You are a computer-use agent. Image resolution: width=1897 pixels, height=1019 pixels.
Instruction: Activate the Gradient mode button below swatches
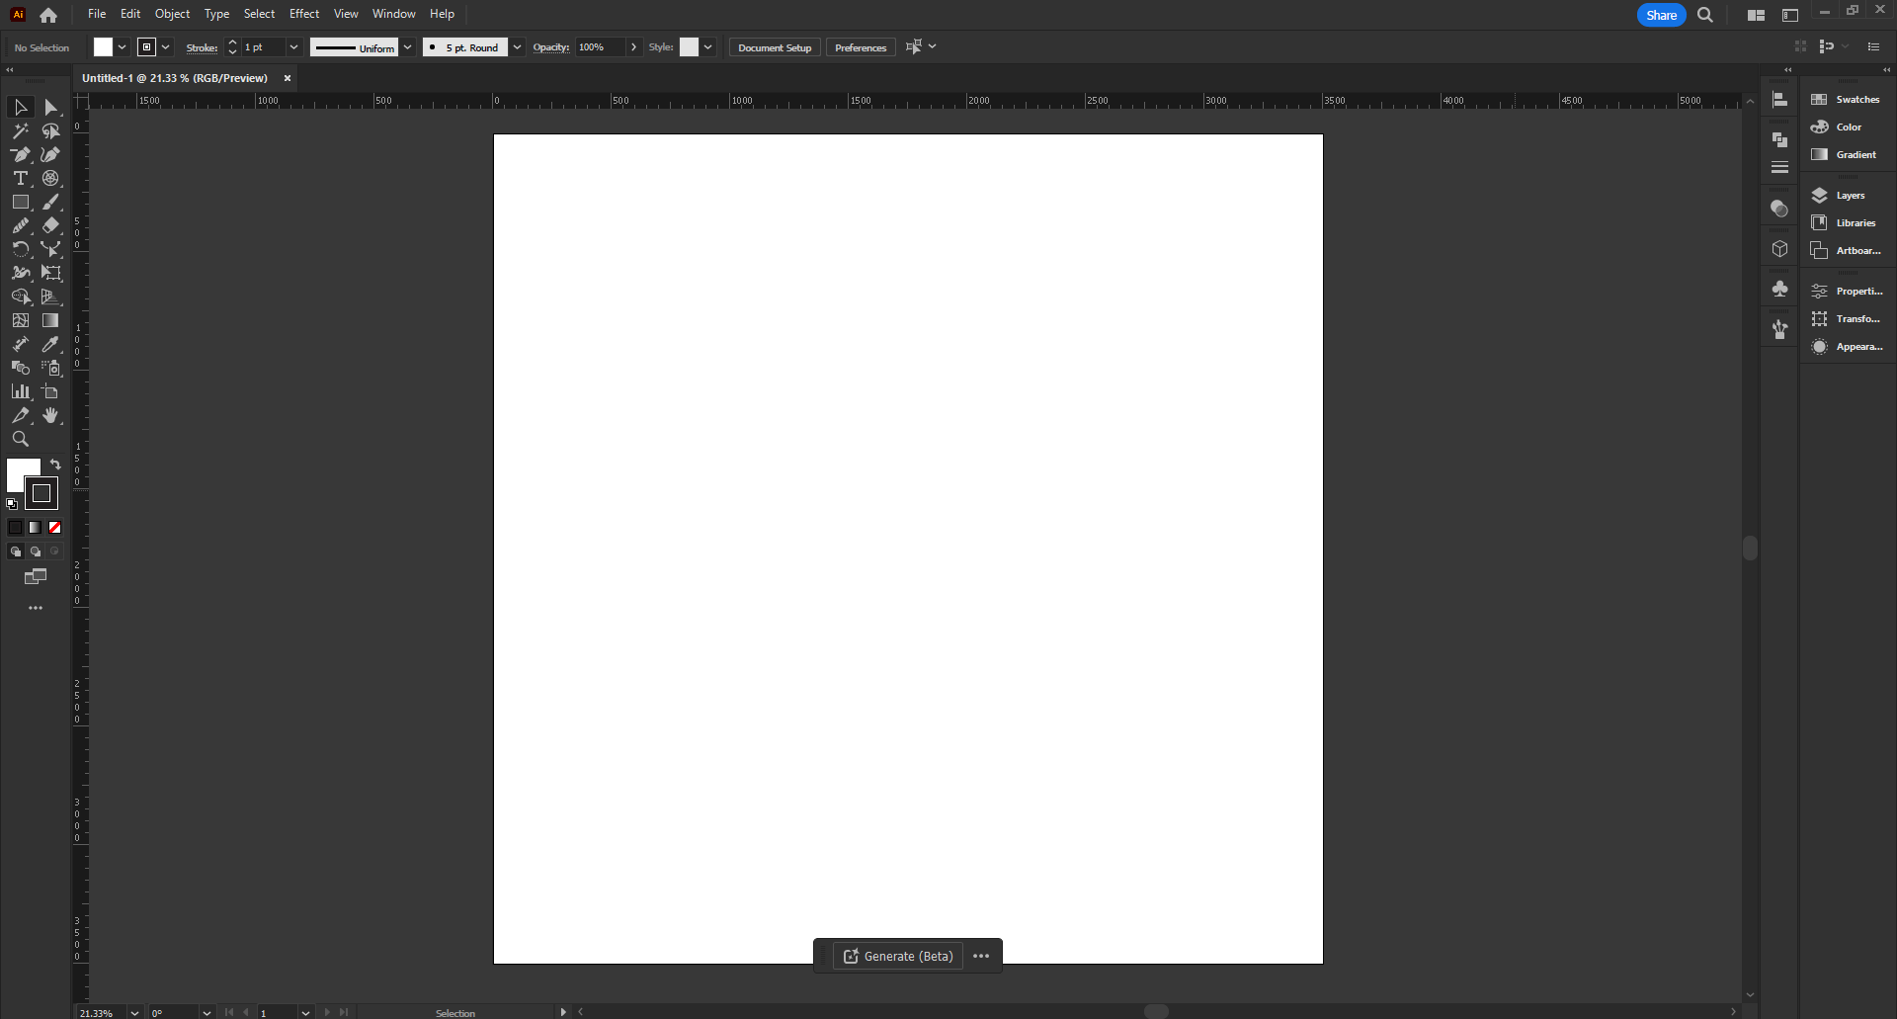click(36, 528)
